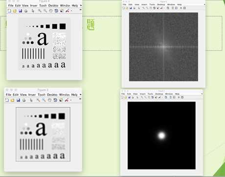Activate the Data Cursor tool in Figure 5 toolbar
Viewport: 225px width, 177px height.
click(x=61, y=100)
